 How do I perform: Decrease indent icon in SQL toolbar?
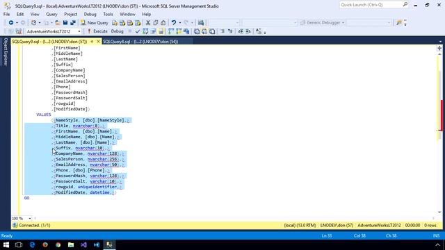(241, 31)
